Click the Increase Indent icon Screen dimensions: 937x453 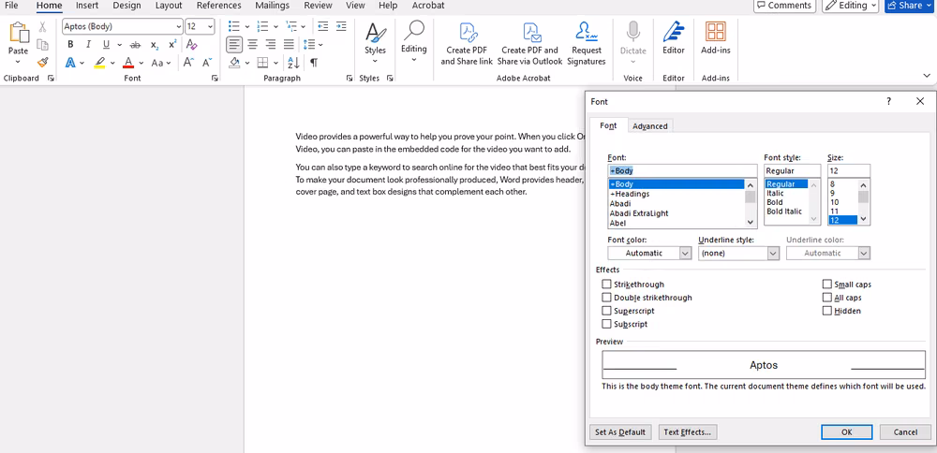click(x=341, y=26)
